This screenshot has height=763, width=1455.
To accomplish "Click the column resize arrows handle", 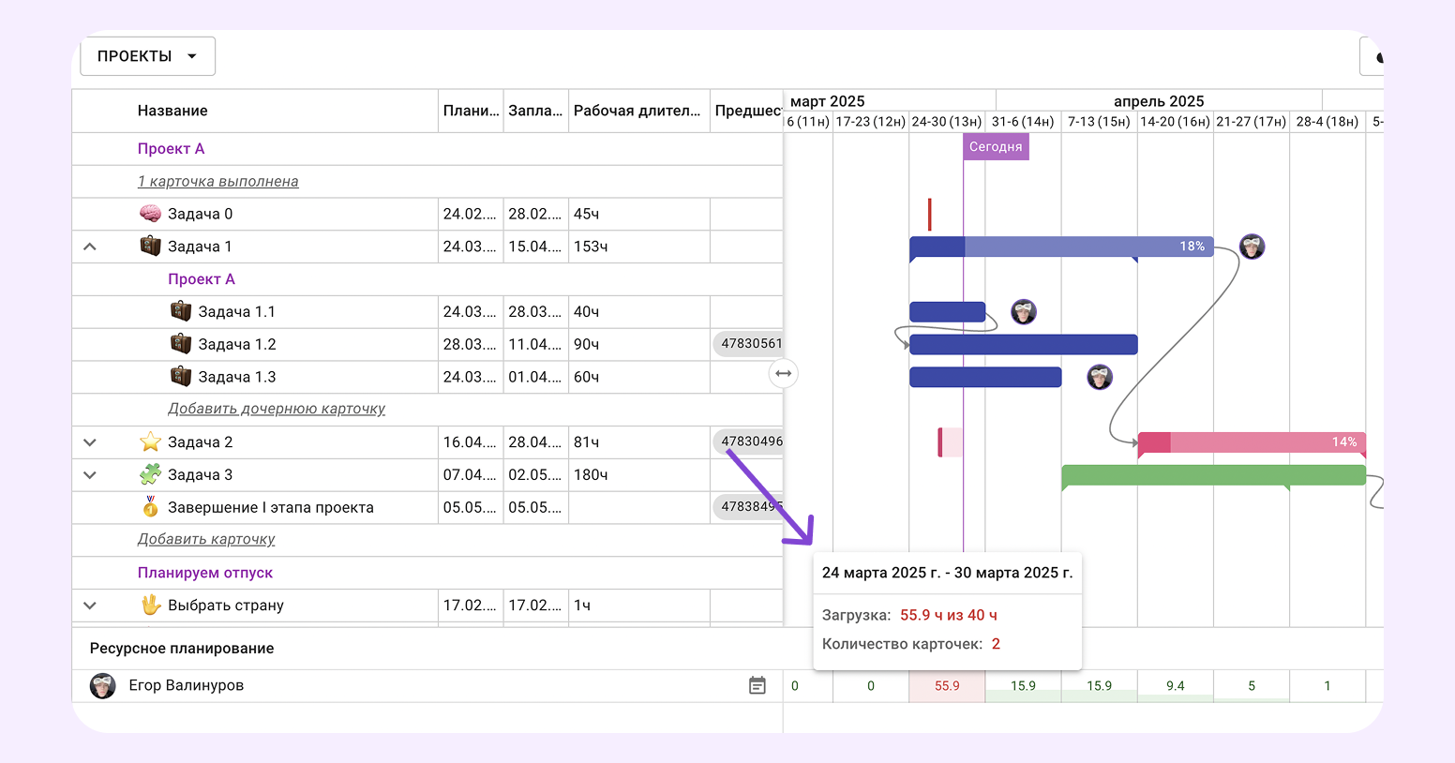I will pyautogui.click(x=784, y=374).
